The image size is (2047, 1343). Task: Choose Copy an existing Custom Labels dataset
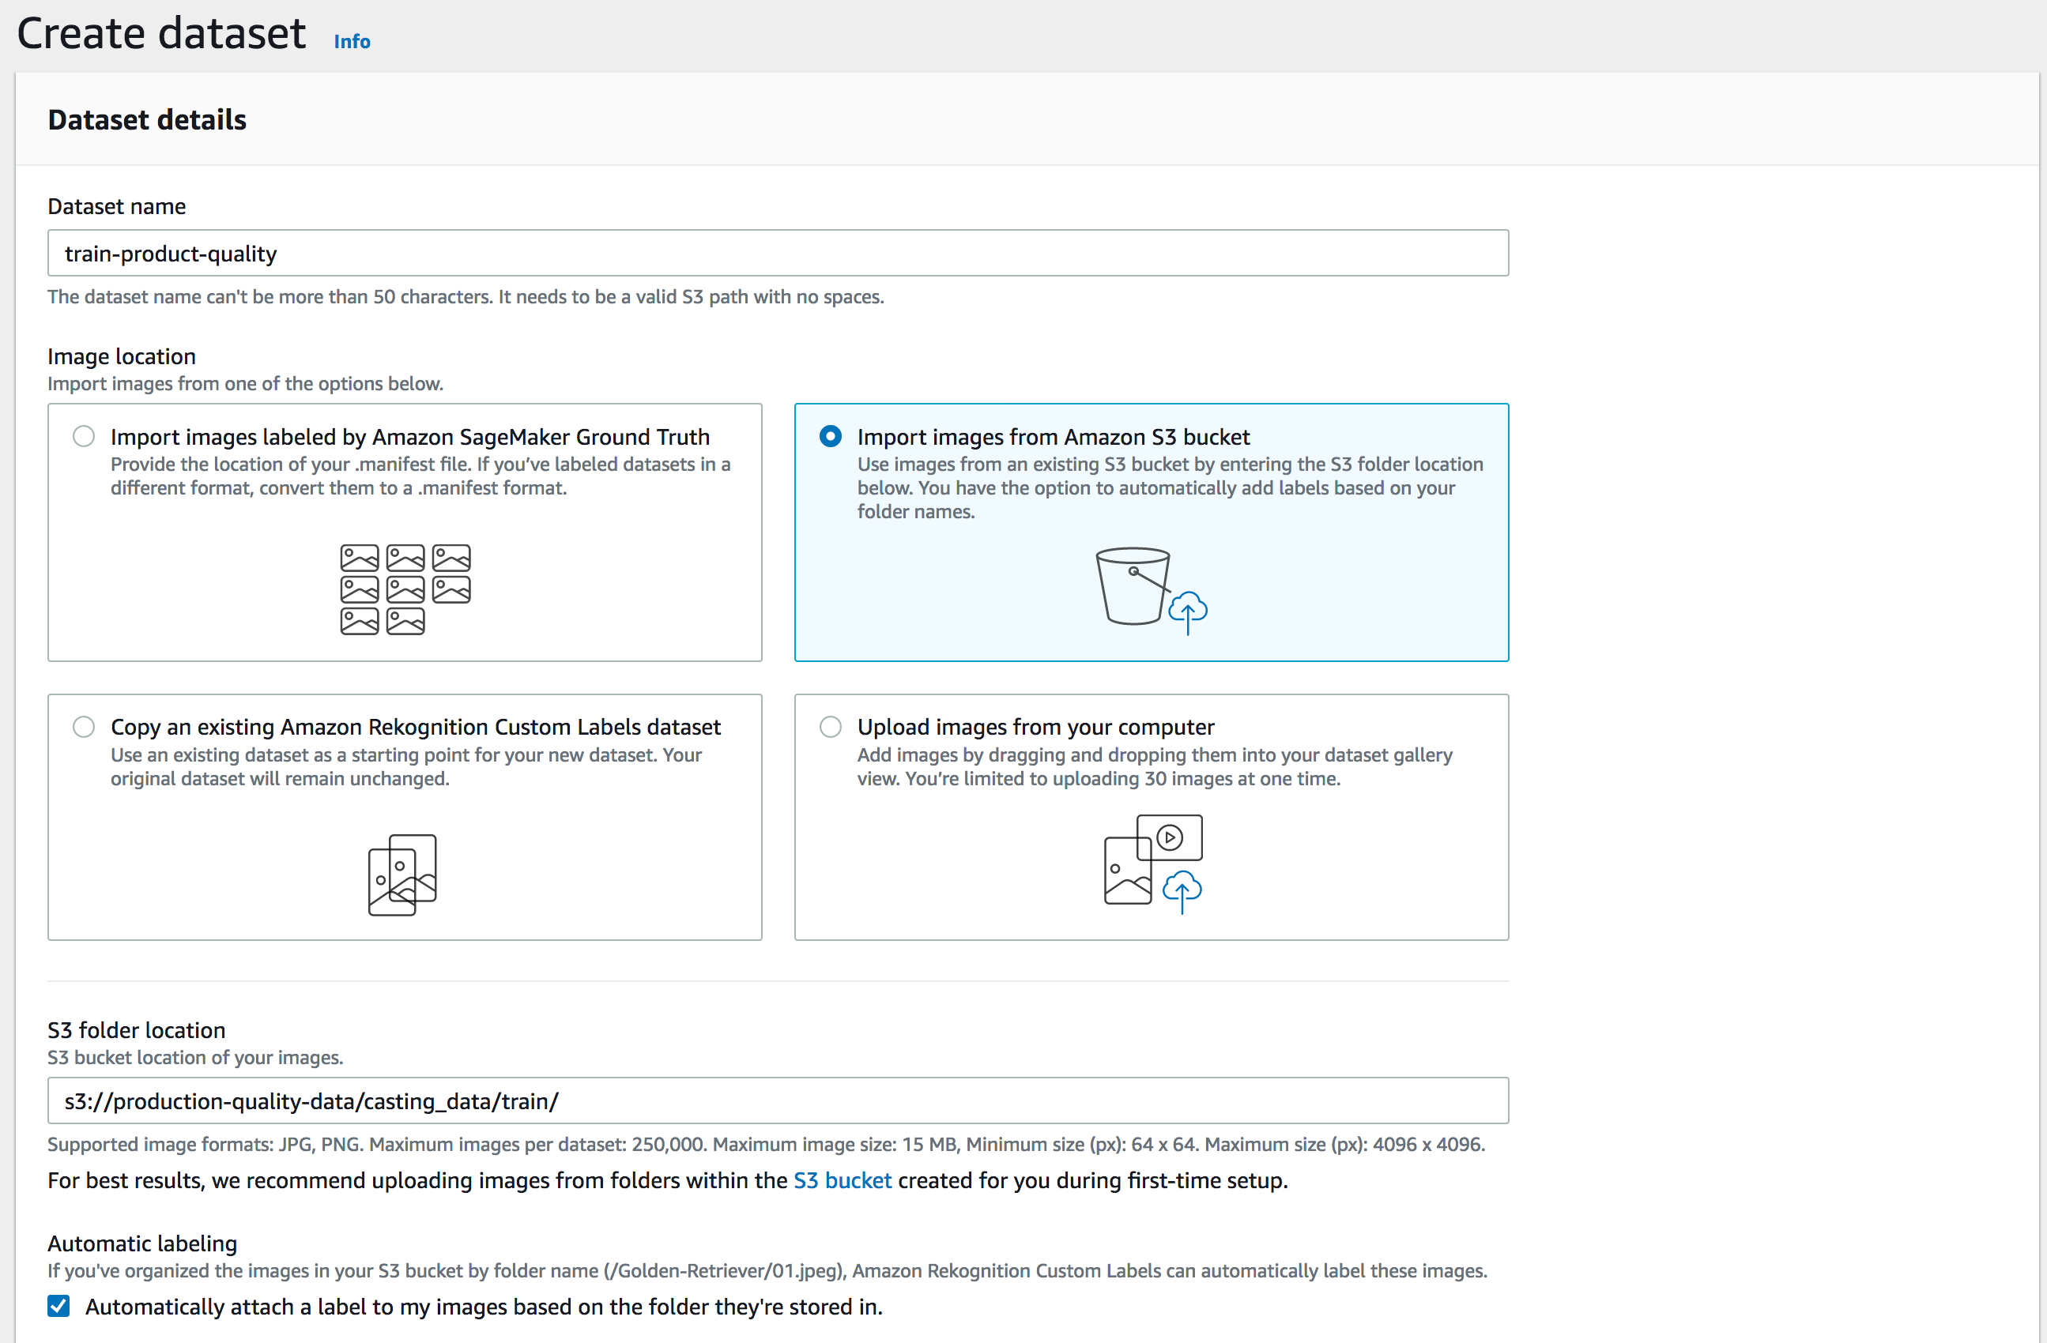[84, 728]
